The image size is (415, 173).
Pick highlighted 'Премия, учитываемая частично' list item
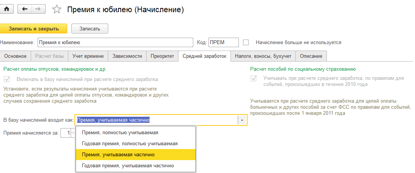[118, 155]
